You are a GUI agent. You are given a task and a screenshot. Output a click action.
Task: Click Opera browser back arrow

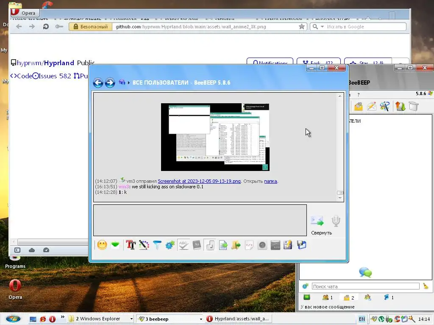click(x=19, y=27)
